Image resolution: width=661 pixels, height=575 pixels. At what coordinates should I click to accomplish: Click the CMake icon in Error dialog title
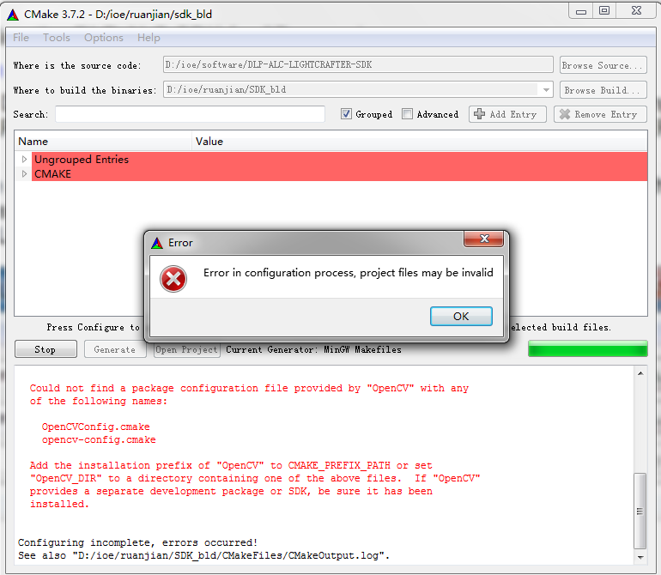(x=157, y=243)
